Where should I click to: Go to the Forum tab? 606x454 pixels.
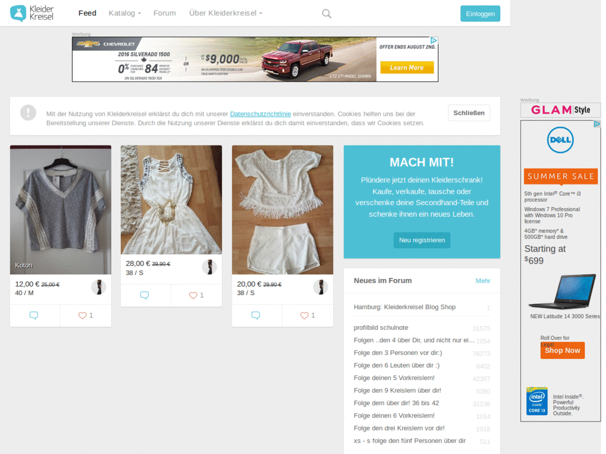tap(165, 13)
